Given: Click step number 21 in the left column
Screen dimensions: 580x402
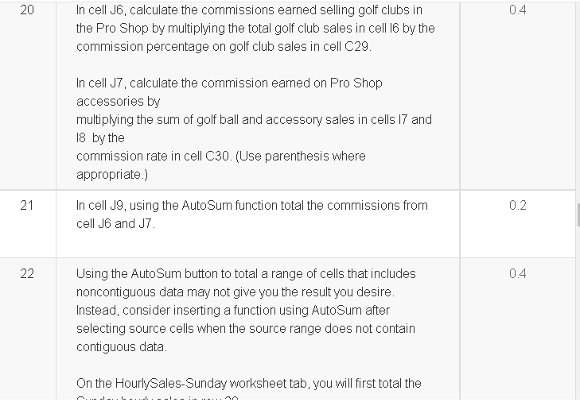Looking at the screenshot, I should coord(27,206).
